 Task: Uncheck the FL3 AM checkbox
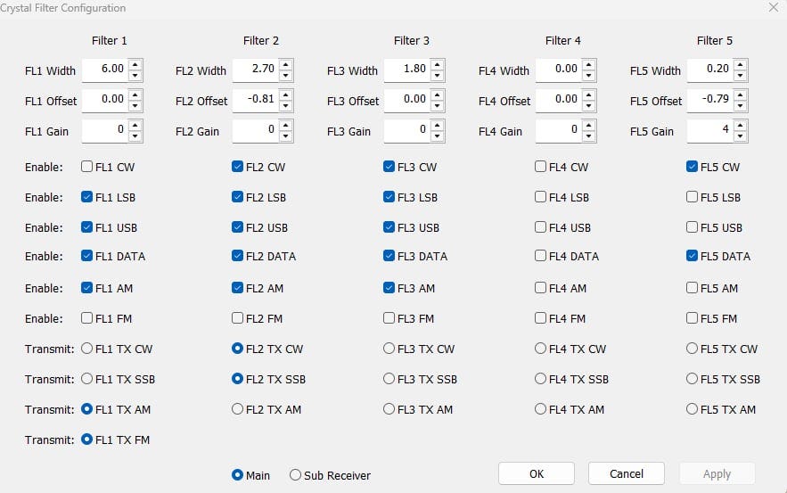389,288
